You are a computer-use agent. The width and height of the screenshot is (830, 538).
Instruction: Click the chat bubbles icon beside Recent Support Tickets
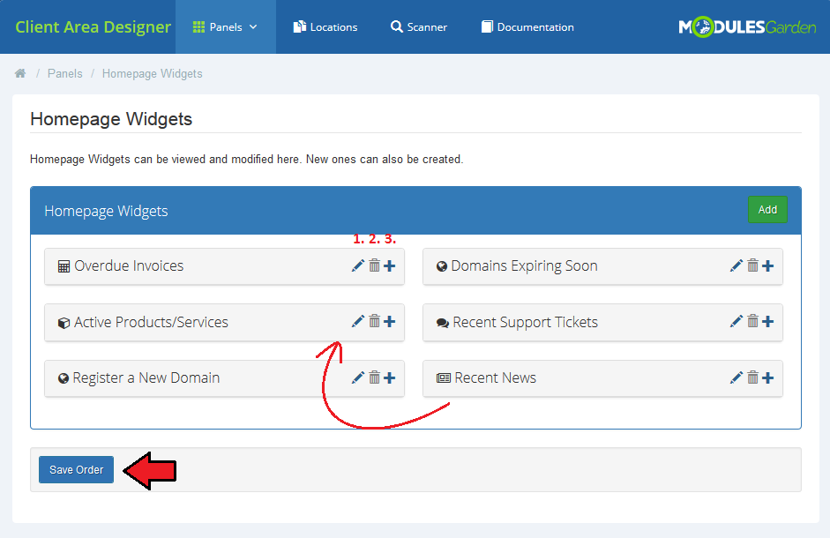click(x=443, y=323)
